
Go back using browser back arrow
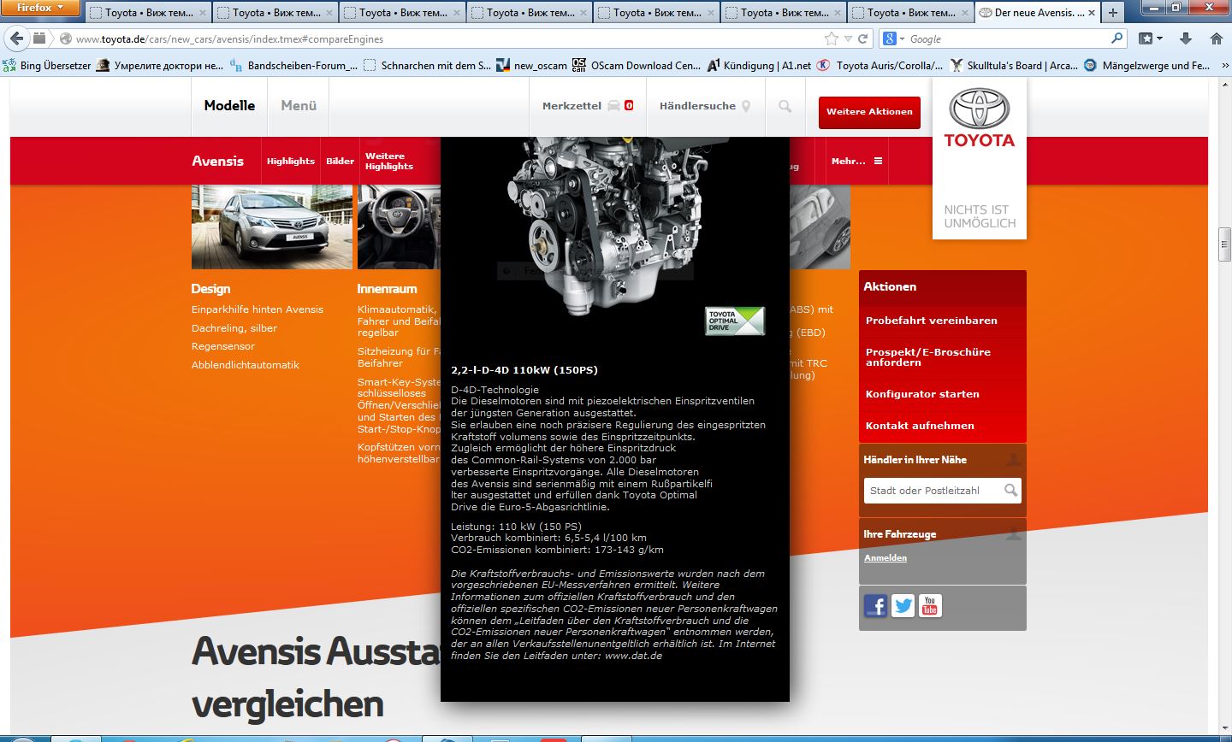(x=19, y=38)
